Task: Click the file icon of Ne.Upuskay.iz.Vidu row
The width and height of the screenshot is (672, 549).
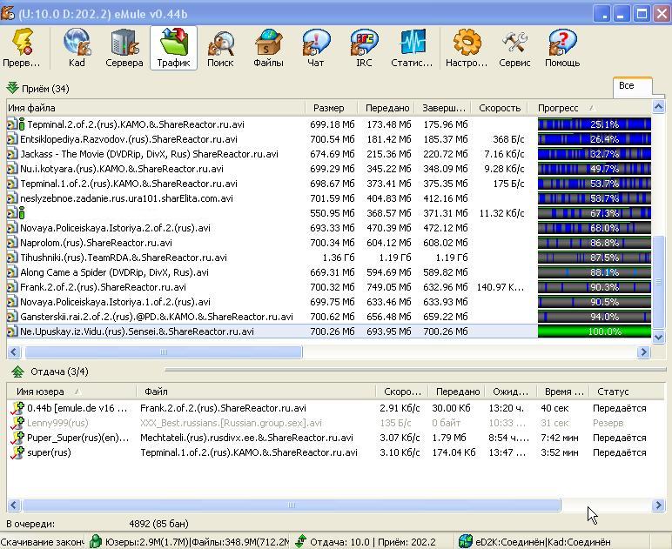Action: pos(12,331)
